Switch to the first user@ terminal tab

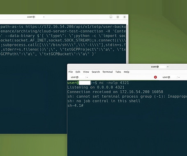point(79,77)
